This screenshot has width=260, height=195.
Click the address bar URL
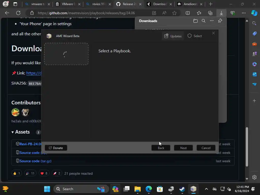coord(86,13)
